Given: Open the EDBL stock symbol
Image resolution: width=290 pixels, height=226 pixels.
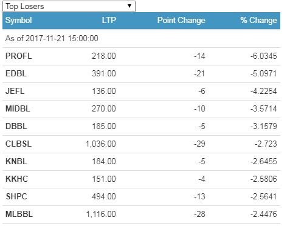Looking at the screenshot, I should point(16,73).
